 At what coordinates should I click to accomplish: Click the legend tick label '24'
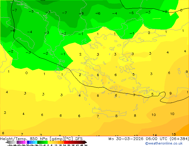[x=64, y=145]
